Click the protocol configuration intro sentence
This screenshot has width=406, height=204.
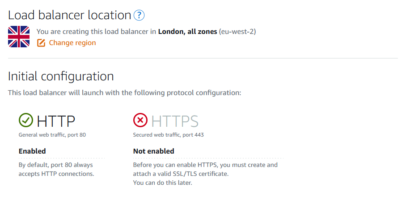125,93
